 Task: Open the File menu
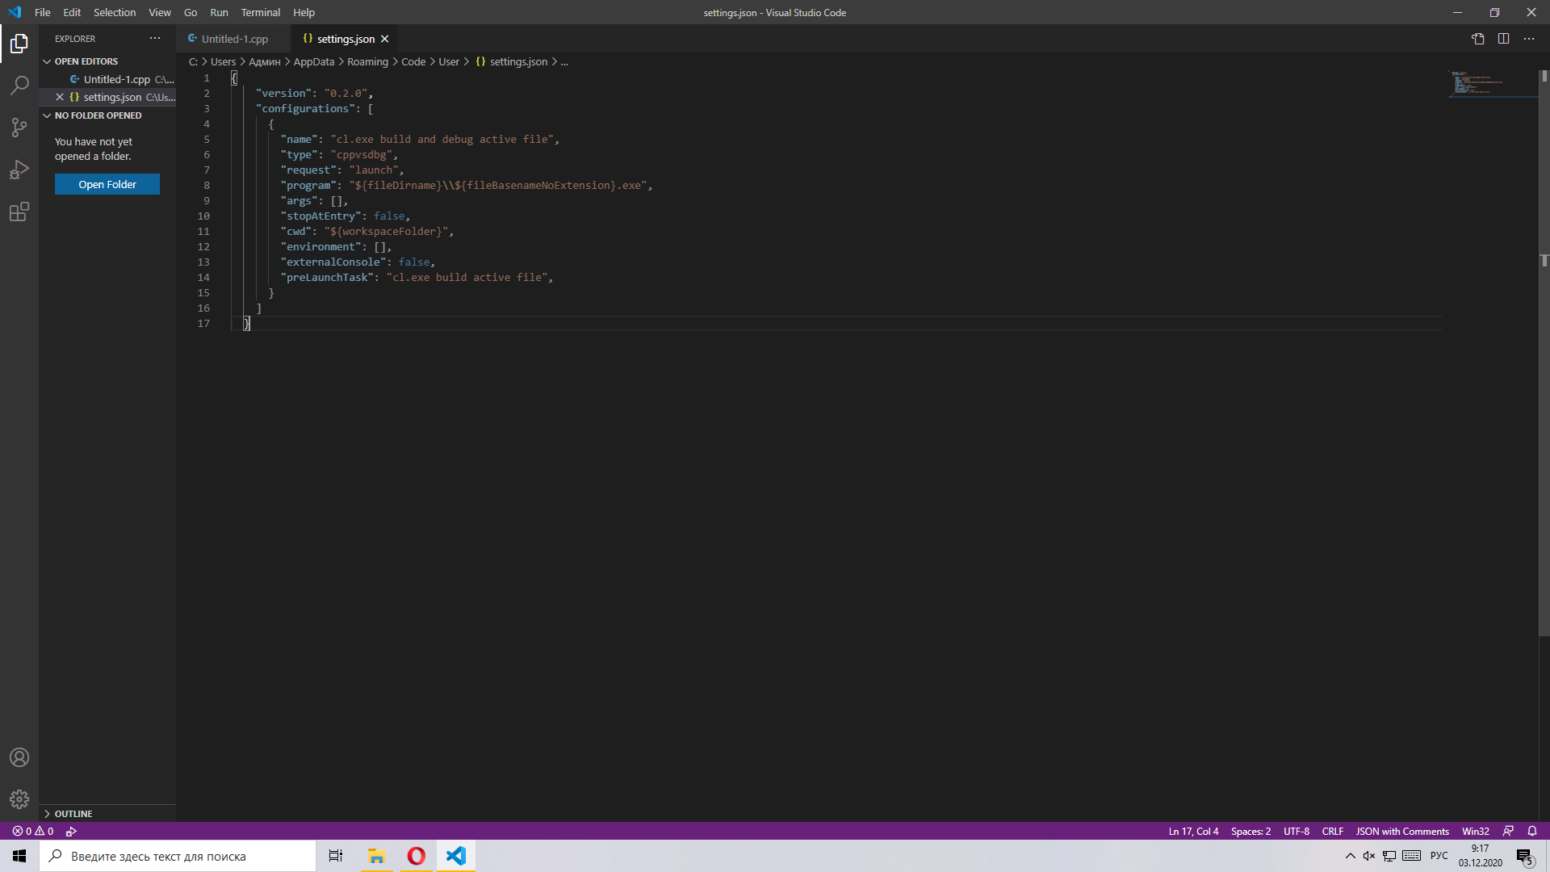tap(43, 12)
